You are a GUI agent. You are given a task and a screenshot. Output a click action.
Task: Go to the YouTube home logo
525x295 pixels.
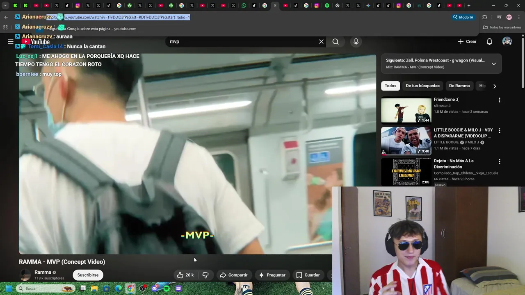coord(36,41)
